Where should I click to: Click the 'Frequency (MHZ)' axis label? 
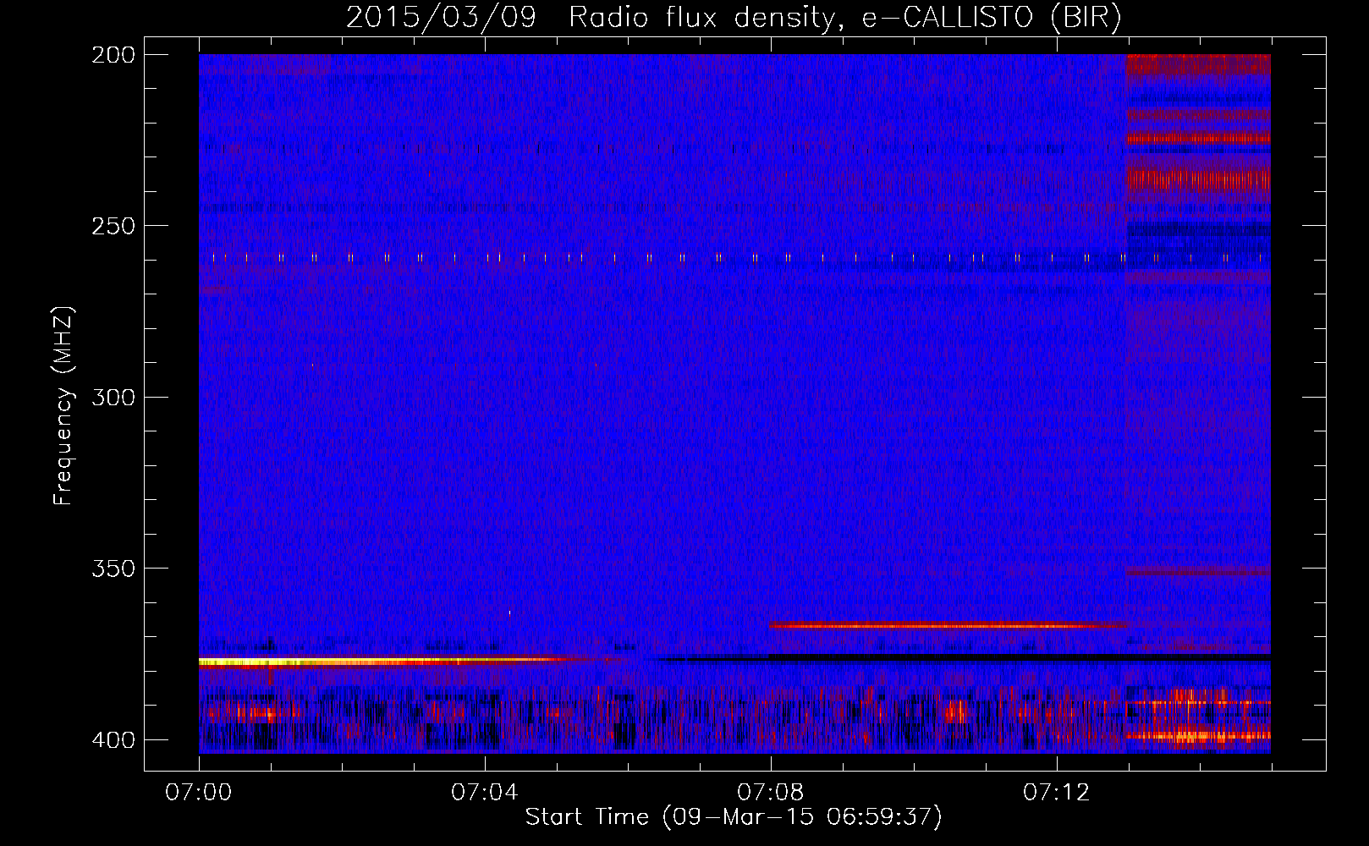63,405
